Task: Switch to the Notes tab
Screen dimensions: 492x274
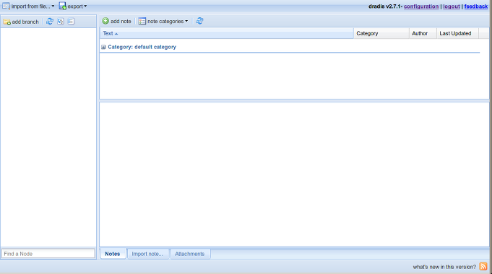Action: [x=112, y=254]
